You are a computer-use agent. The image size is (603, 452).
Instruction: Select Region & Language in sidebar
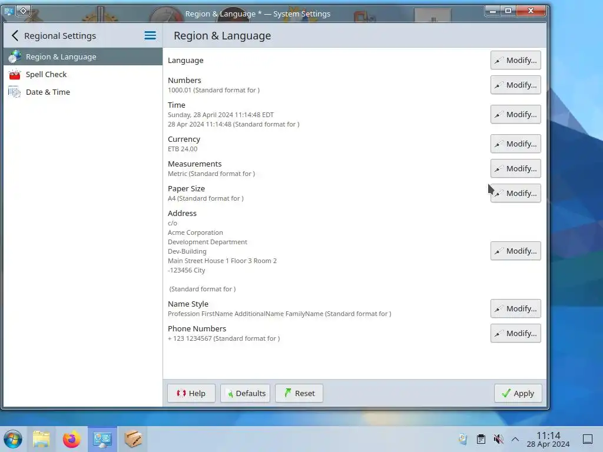[x=82, y=56]
